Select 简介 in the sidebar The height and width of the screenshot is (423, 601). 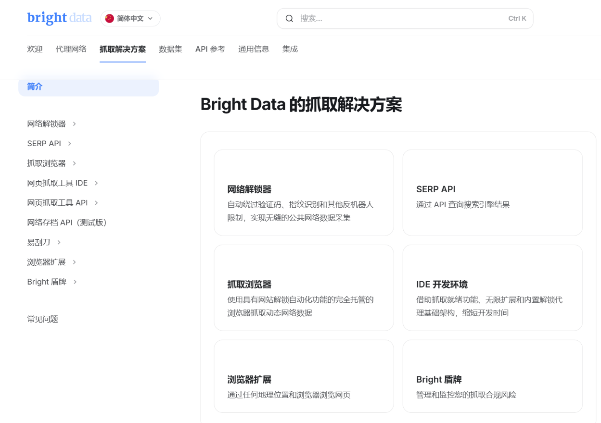89,87
